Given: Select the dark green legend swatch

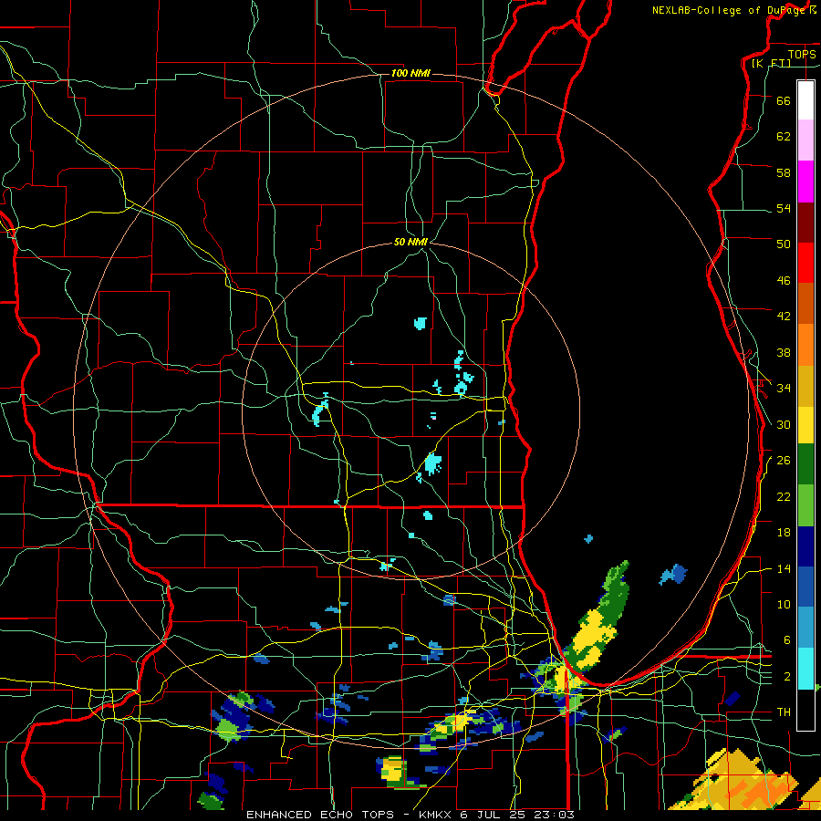Looking at the screenshot, I should 805,464.
